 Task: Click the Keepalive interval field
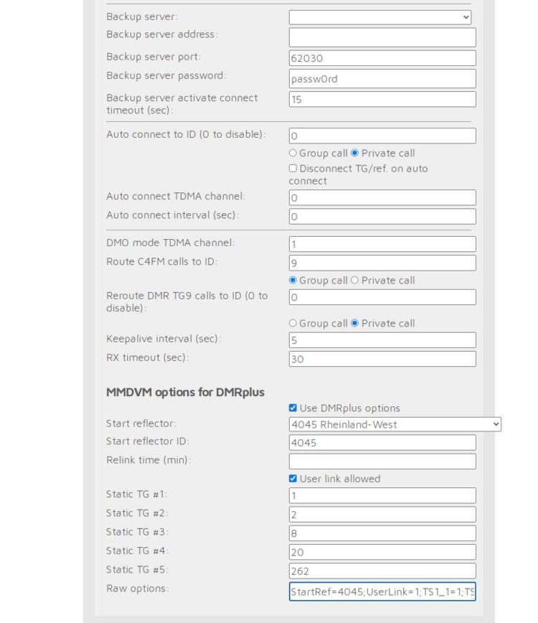pos(382,338)
